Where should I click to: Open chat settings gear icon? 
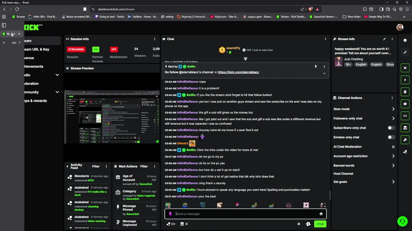coord(299,224)
